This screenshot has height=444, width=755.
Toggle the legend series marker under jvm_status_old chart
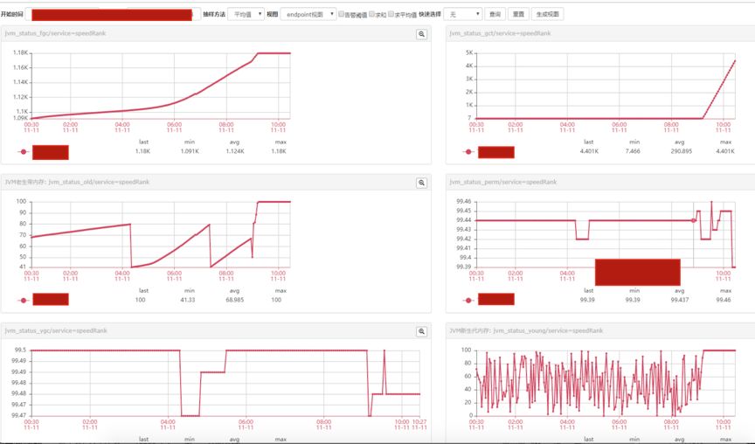click(x=23, y=300)
